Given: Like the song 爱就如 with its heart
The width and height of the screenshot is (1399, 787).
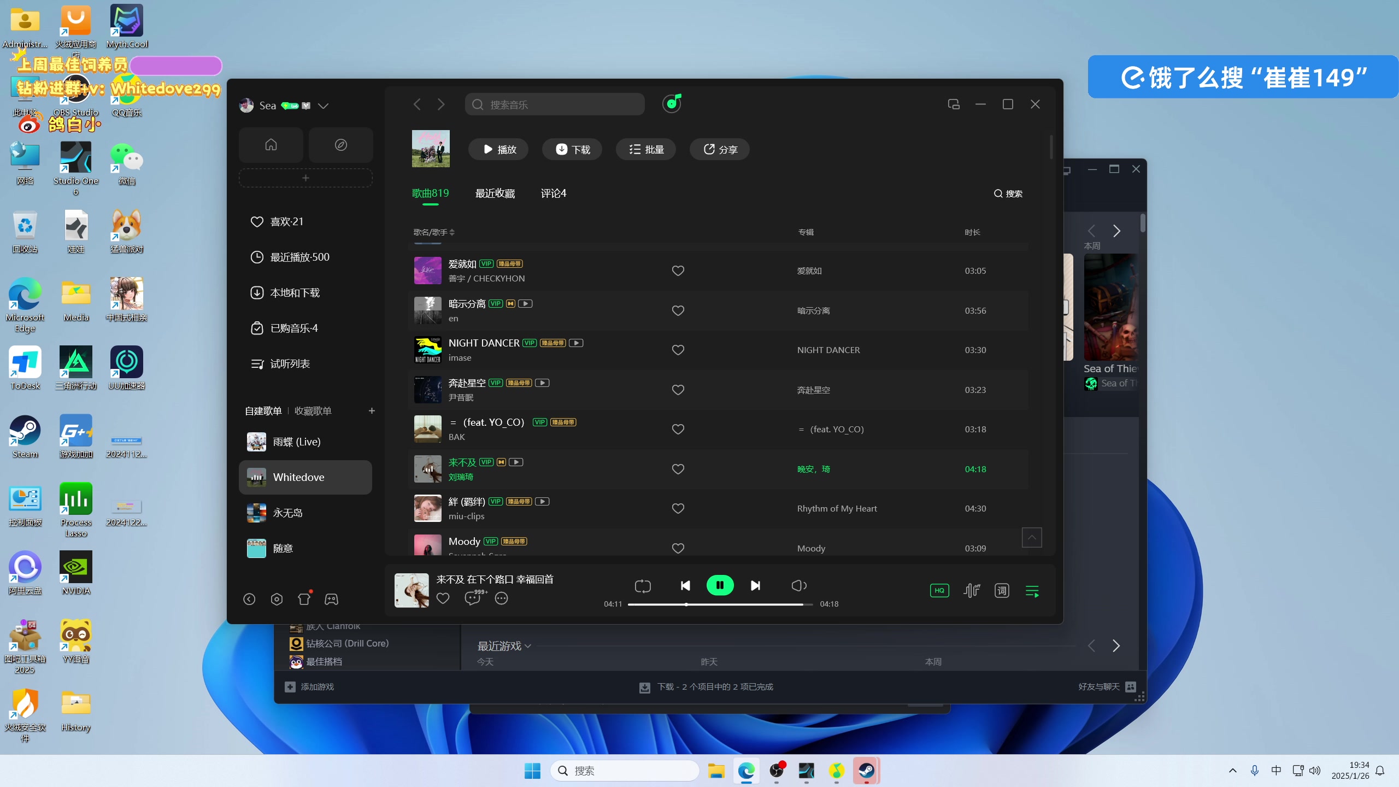Looking at the screenshot, I should [678, 271].
